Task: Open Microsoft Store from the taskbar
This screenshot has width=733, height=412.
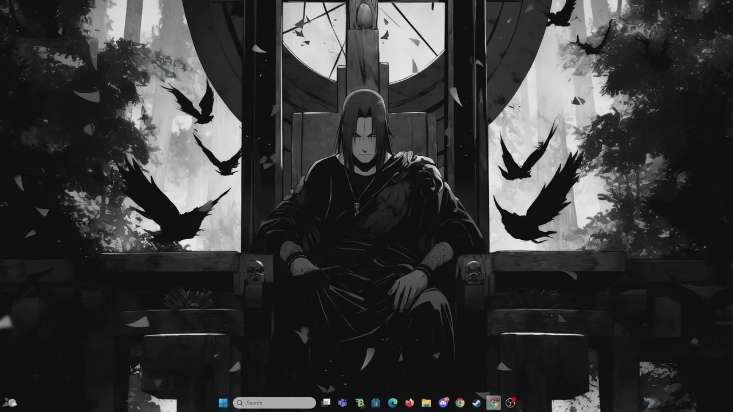Action: (x=376, y=403)
